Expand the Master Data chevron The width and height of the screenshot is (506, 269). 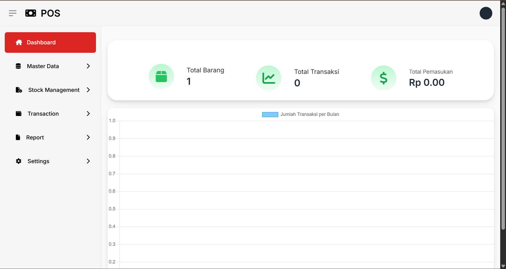pyautogui.click(x=88, y=66)
